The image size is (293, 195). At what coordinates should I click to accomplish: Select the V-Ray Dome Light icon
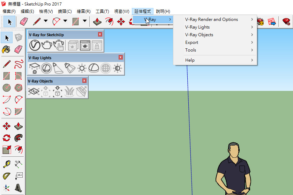tap(93, 68)
